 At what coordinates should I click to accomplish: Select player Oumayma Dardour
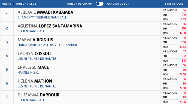point(39,95)
